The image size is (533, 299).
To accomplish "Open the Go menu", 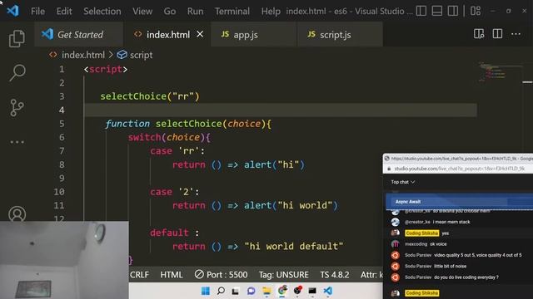I will (170, 11).
